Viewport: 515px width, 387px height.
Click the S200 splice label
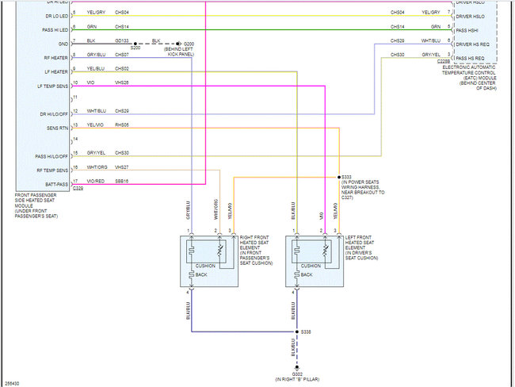[135, 48]
